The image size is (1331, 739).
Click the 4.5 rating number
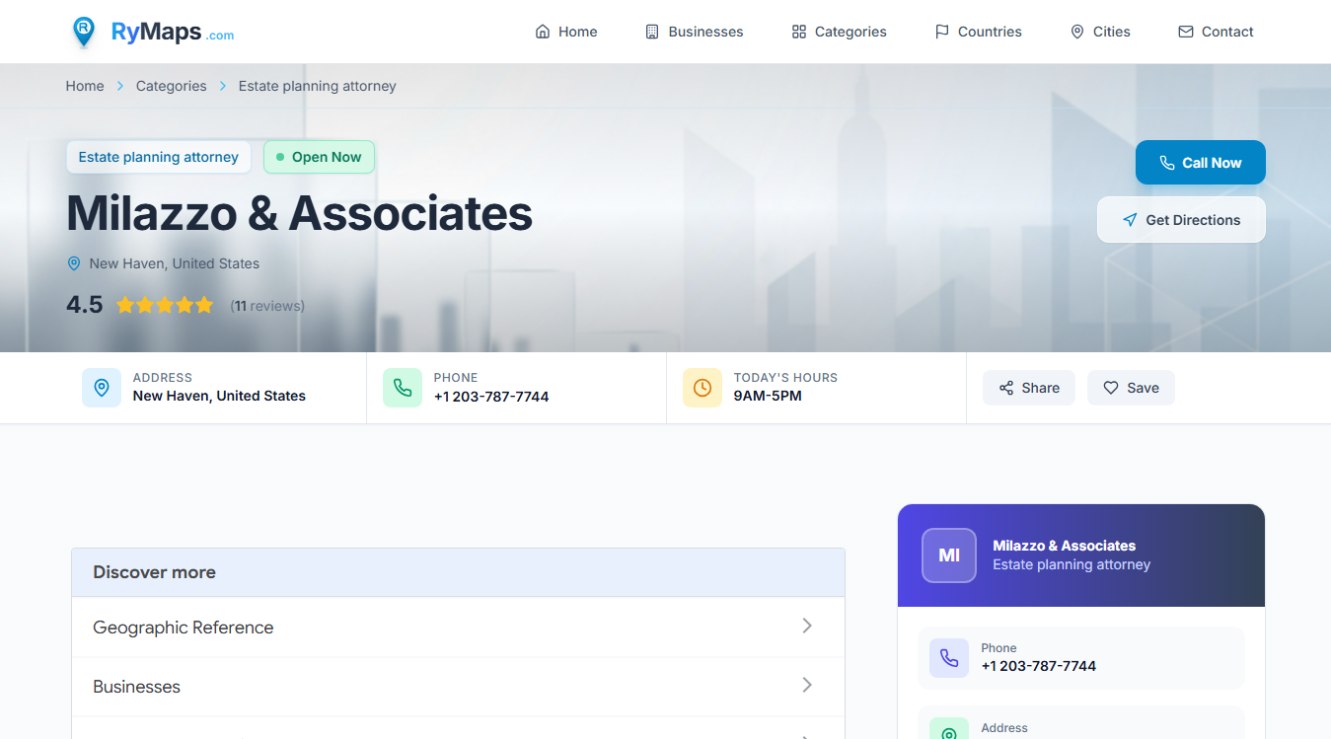tap(85, 305)
